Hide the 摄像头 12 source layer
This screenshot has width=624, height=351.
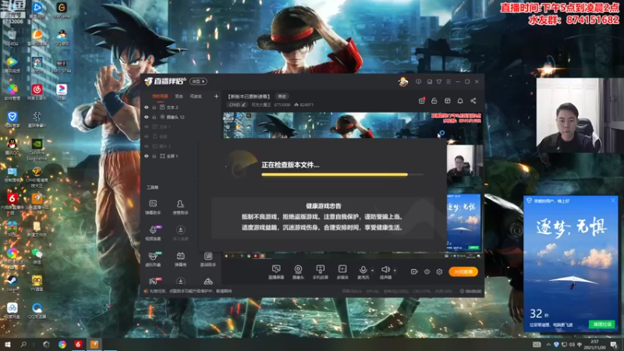click(147, 117)
